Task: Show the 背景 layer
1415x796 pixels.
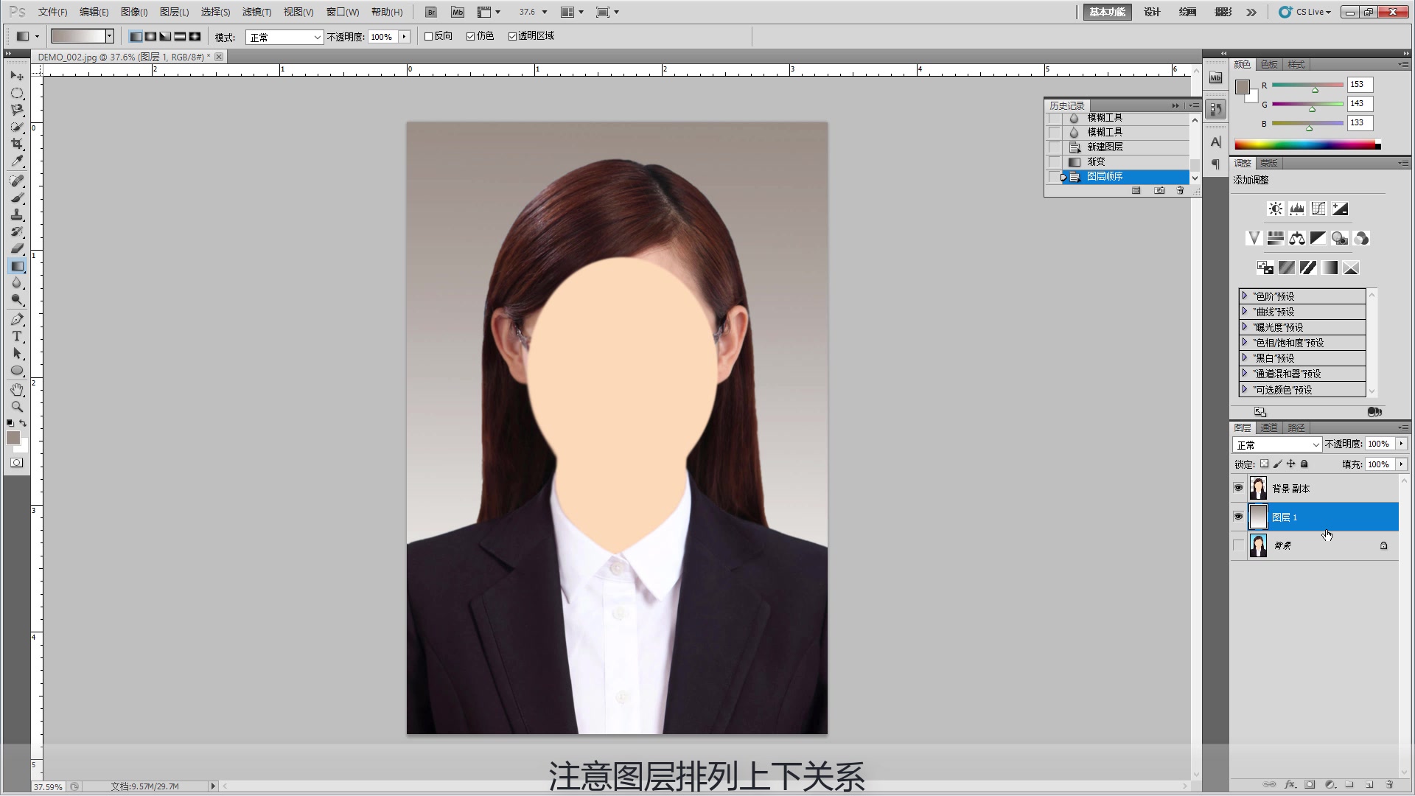Action: point(1238,545)
